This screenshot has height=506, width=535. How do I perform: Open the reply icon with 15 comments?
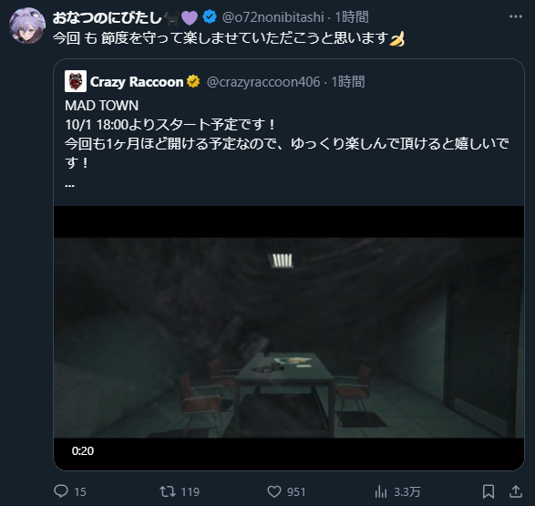point(61,491)
